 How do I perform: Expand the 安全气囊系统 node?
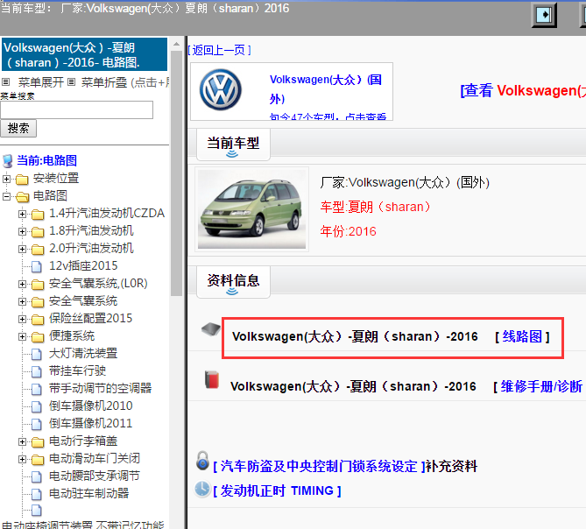coord(22,302)
